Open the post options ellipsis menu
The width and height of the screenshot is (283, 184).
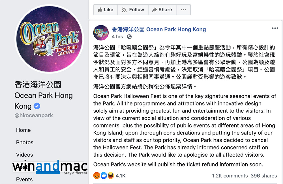click(x=275, y=28)
